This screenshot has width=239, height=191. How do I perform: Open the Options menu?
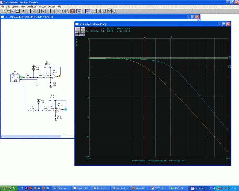click(x=15, y=6)
